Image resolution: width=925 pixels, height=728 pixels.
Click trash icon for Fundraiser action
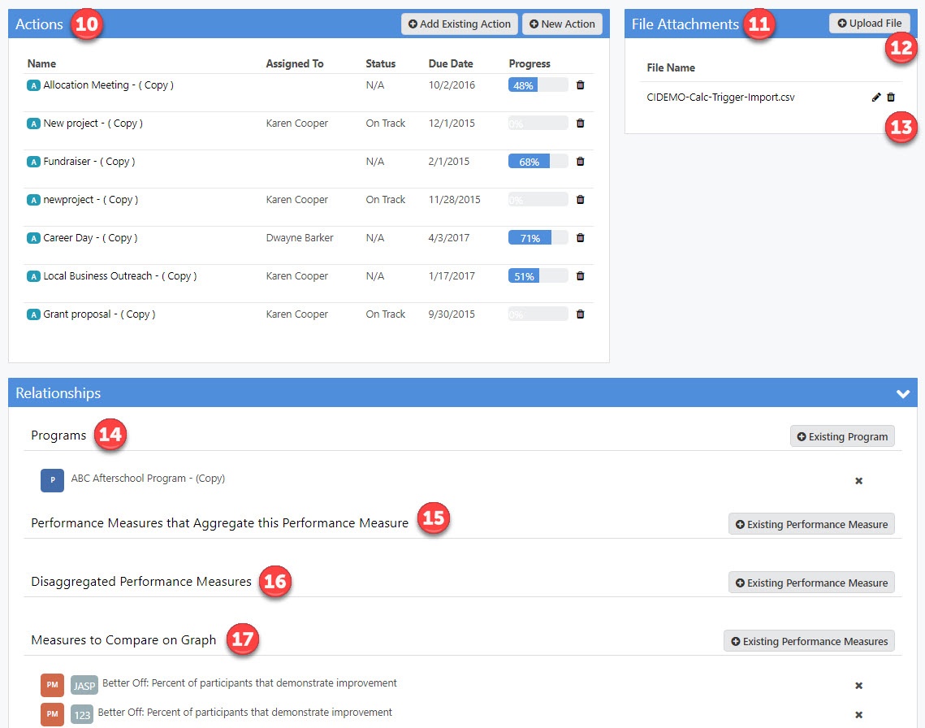click(580, 162)
